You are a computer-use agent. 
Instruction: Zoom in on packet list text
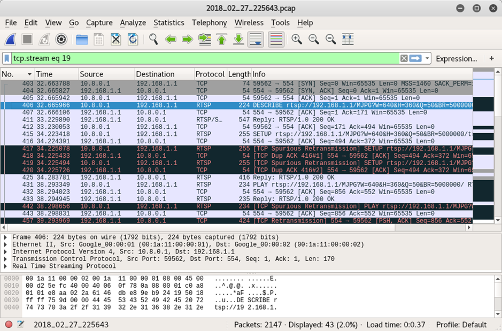click(297, 39)
